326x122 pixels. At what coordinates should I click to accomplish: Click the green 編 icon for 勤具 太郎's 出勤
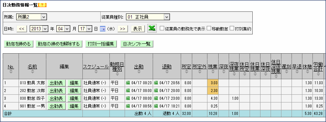click(x=128, y=83)
